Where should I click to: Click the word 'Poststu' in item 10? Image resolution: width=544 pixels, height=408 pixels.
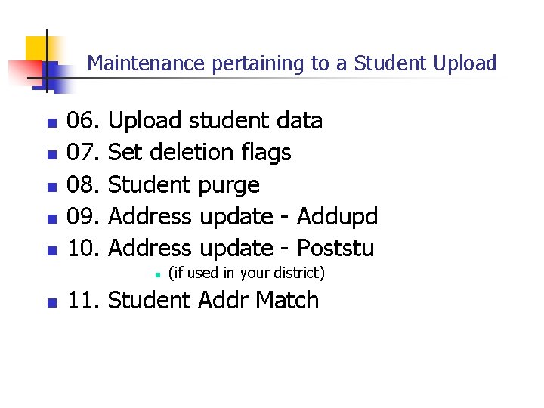click(335, 249)
